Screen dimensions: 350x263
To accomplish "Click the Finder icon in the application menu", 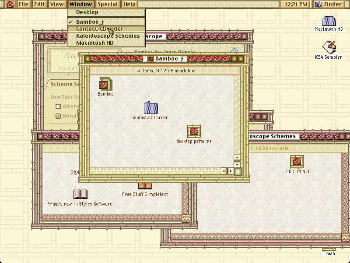I will [319, 4].
